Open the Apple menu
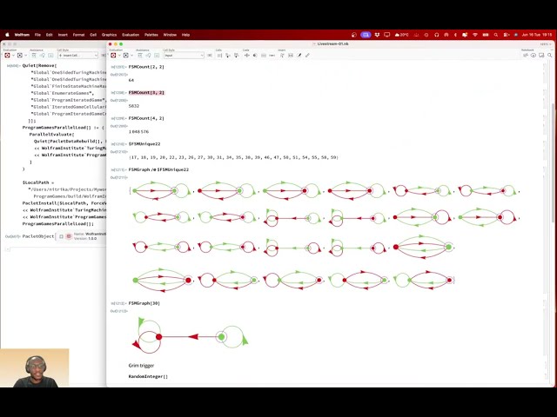This screenshot has height=417, width=557. [x=7, y=35]
